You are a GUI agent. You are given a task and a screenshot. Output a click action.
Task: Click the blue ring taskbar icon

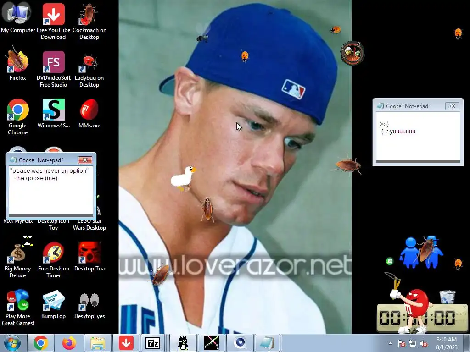(x=240, y=343)
